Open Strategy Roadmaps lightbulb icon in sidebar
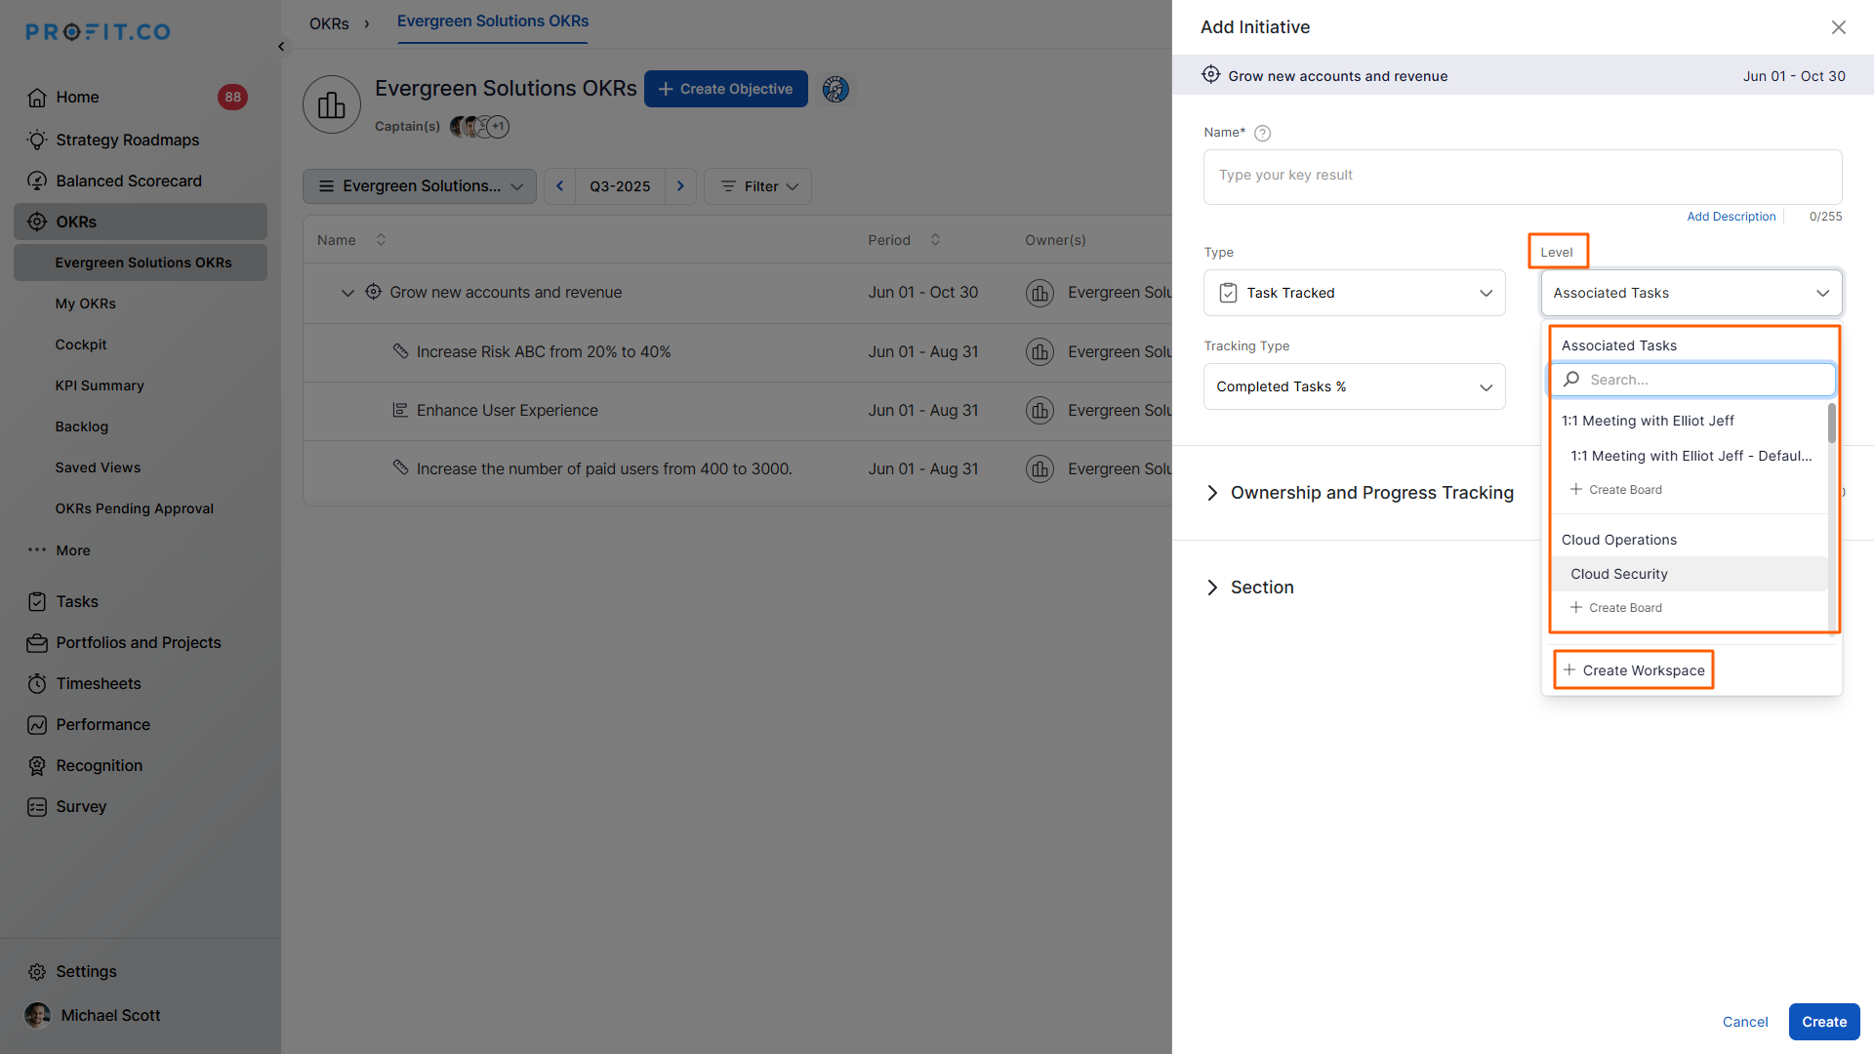 click(37, 140)
